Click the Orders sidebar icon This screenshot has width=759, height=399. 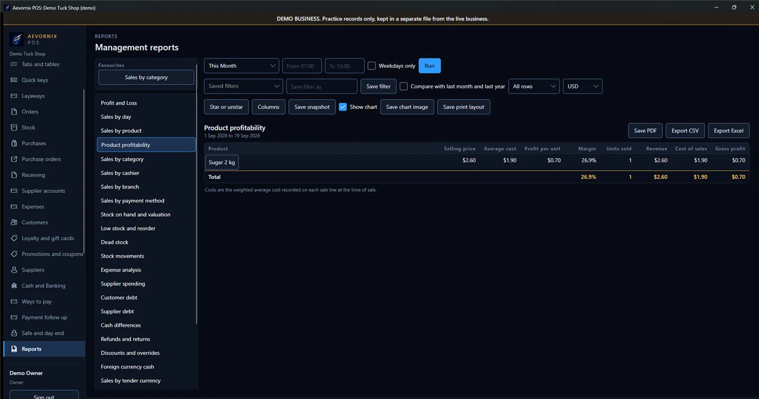(x=14, y=112)
